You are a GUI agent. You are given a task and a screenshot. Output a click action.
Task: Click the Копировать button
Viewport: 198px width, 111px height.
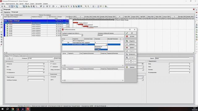[131, 54]
